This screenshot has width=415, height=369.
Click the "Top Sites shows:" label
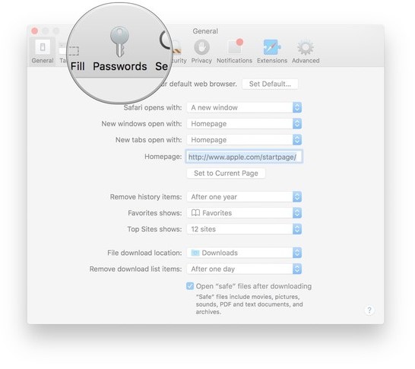tap(154, 229)
